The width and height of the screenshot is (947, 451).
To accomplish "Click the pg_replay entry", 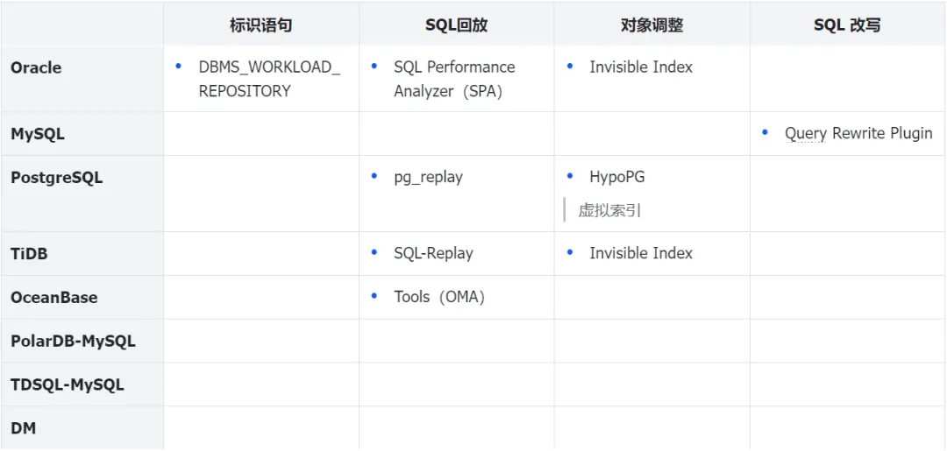I will tap(428, 178).
